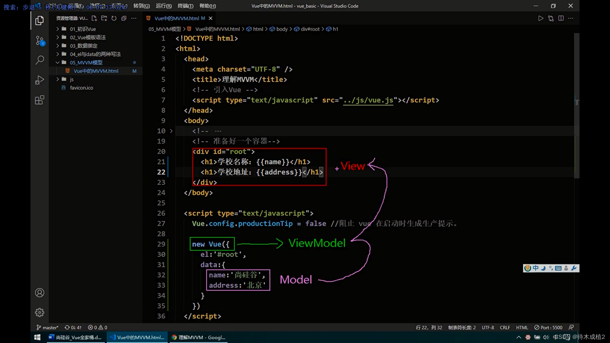The image size is (610, 343).
Task: Open the 终端(T) menu
Action: click(186, 6)
